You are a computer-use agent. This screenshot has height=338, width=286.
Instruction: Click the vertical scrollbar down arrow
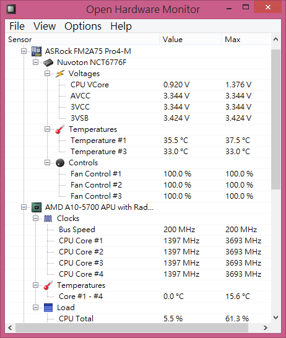tap(275, 318)
